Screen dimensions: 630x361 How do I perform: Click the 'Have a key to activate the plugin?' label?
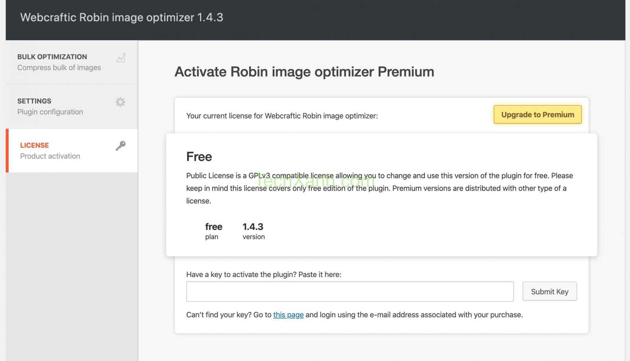[264, 274]
